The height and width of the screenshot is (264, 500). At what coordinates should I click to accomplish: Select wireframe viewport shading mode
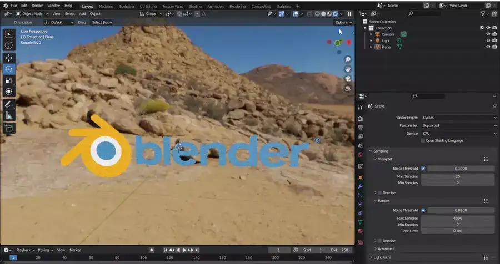317,14
